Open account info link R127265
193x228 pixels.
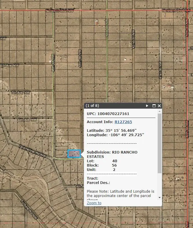pyautogui.click(x=123, y=122)
